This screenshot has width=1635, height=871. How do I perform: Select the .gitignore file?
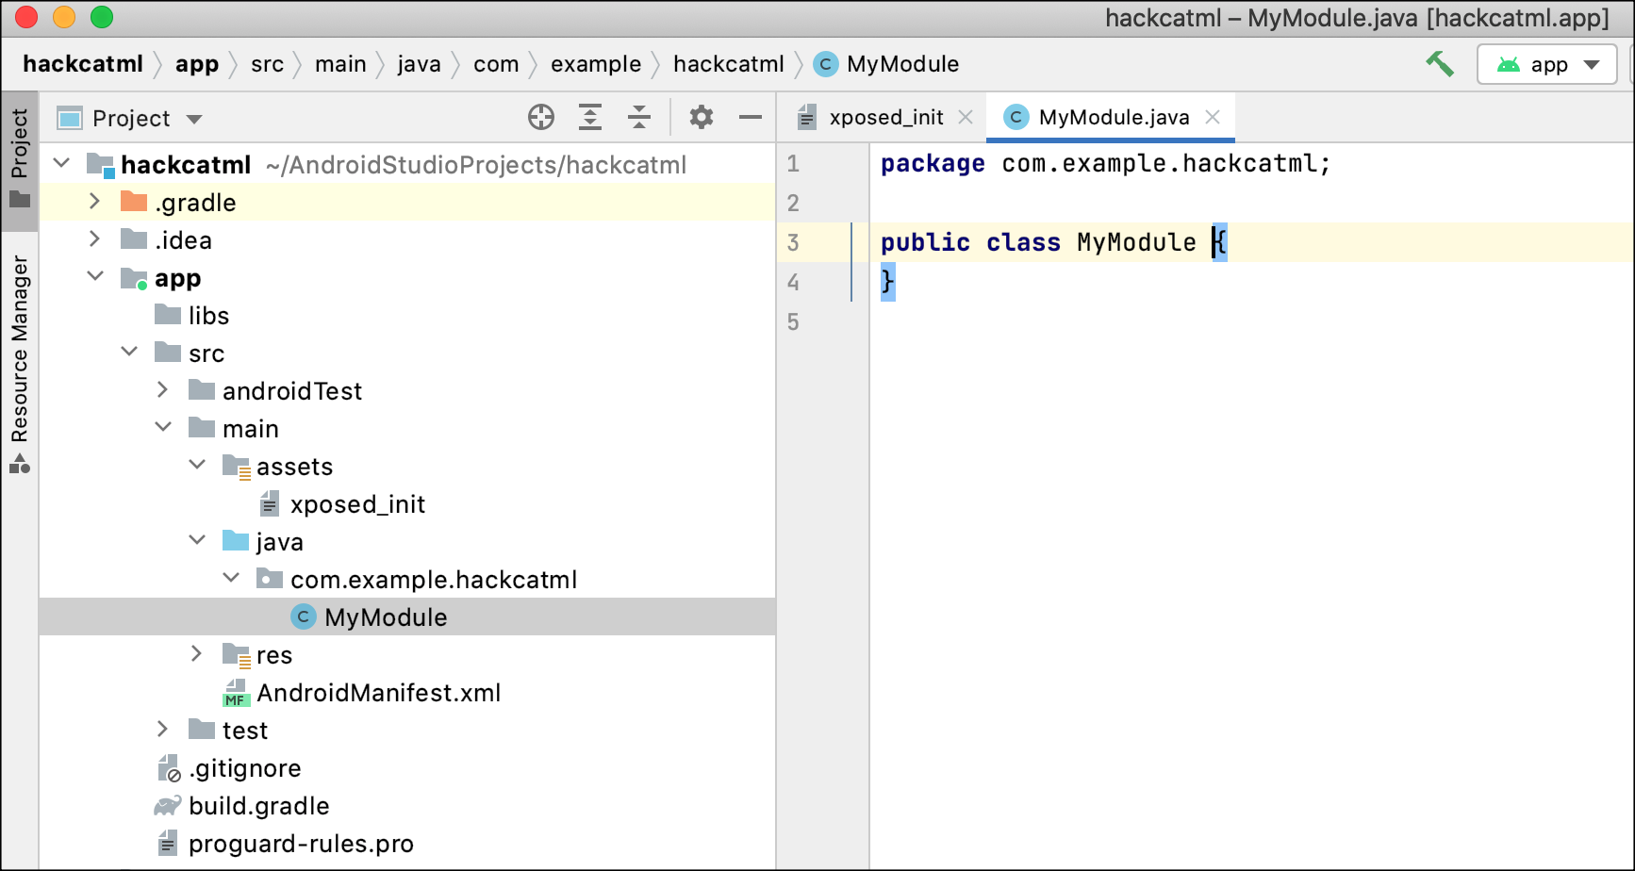[x=245, y=768]
